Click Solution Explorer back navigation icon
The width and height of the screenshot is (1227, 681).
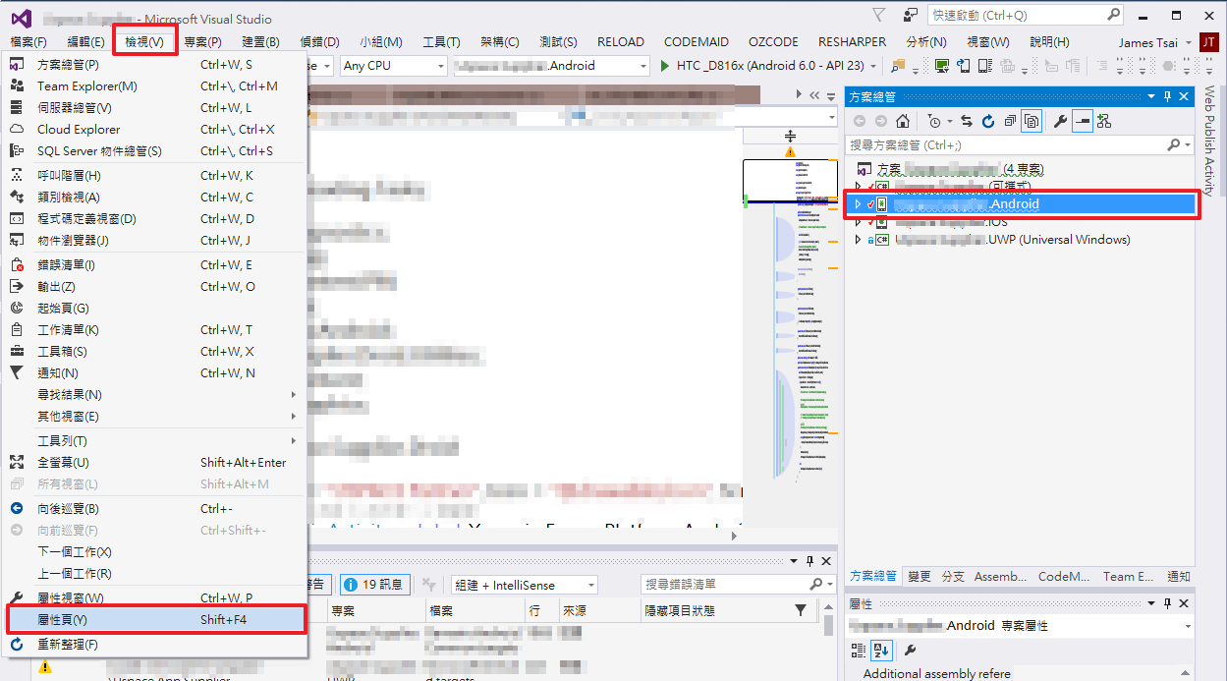point(860,121)
